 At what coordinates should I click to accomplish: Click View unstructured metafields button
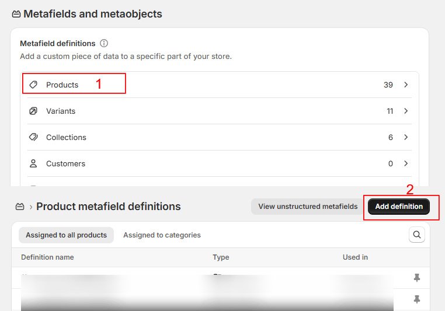pyautogui.click(x=308, y=207)
